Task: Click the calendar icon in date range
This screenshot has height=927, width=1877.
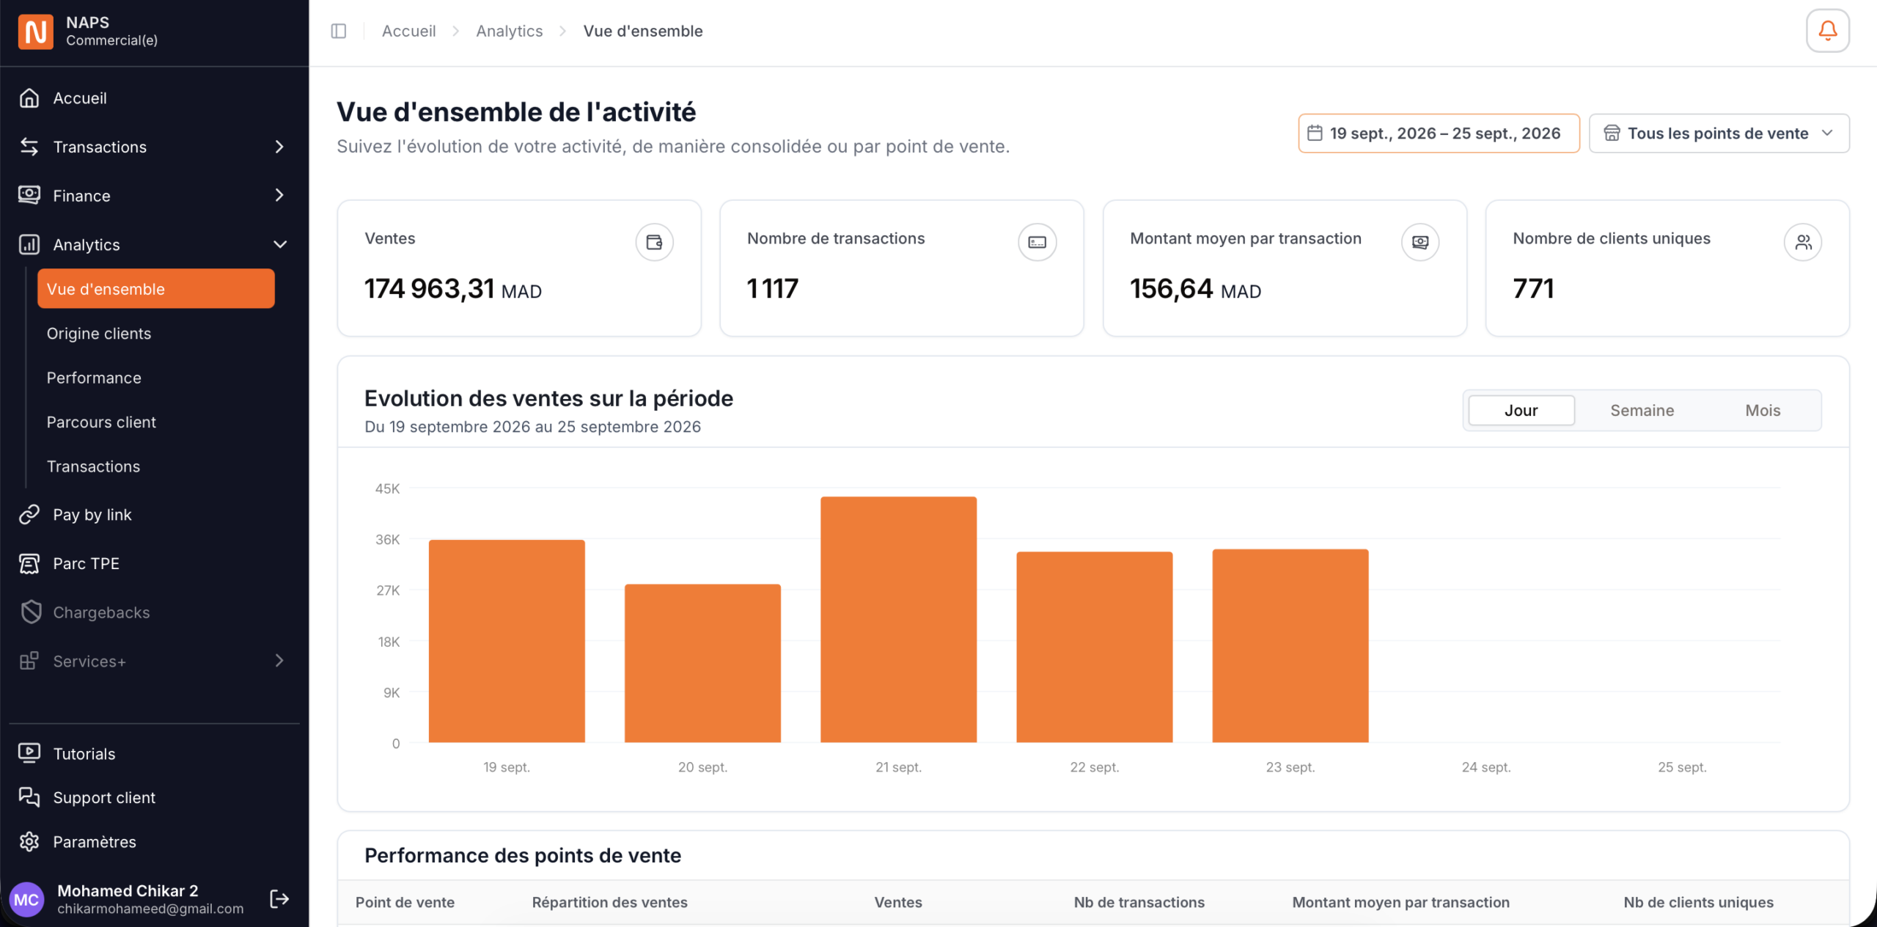Action: (x=1315, y=133)
